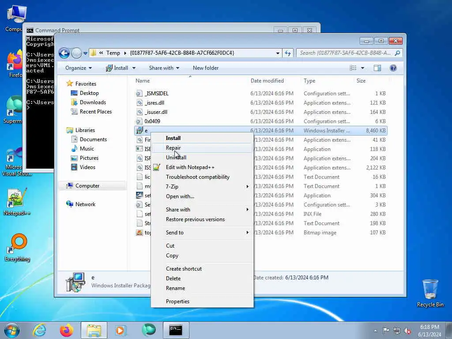
Task: Open the view options dropdown arrow
Action: coord(363,68)
